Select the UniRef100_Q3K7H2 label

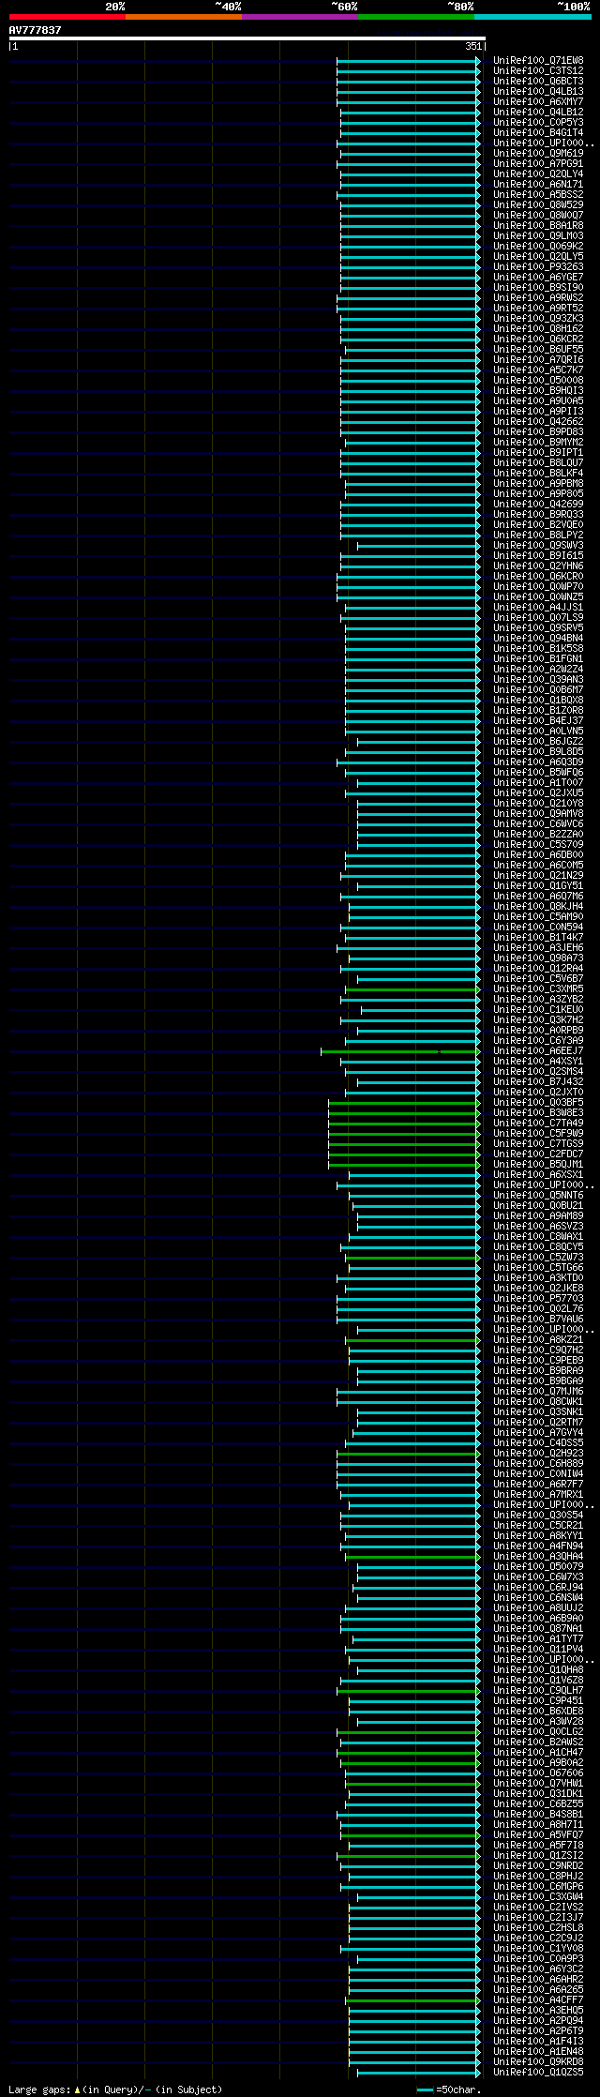(x=538, y=1020)
